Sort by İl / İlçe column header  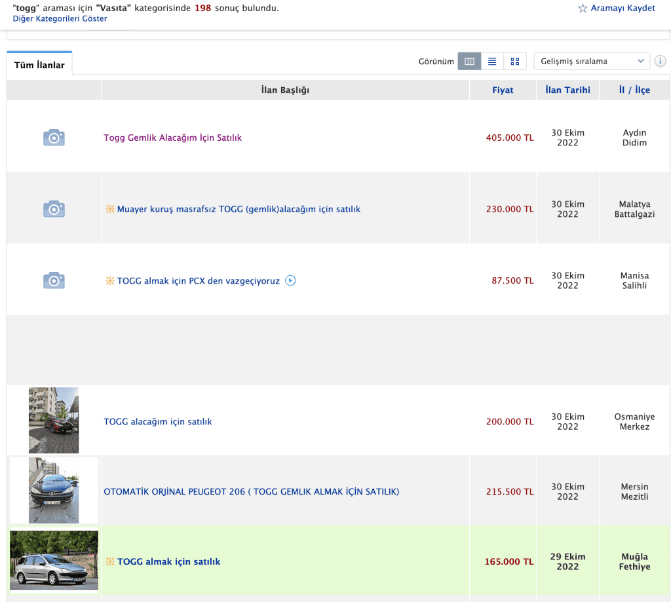(634, 90)
